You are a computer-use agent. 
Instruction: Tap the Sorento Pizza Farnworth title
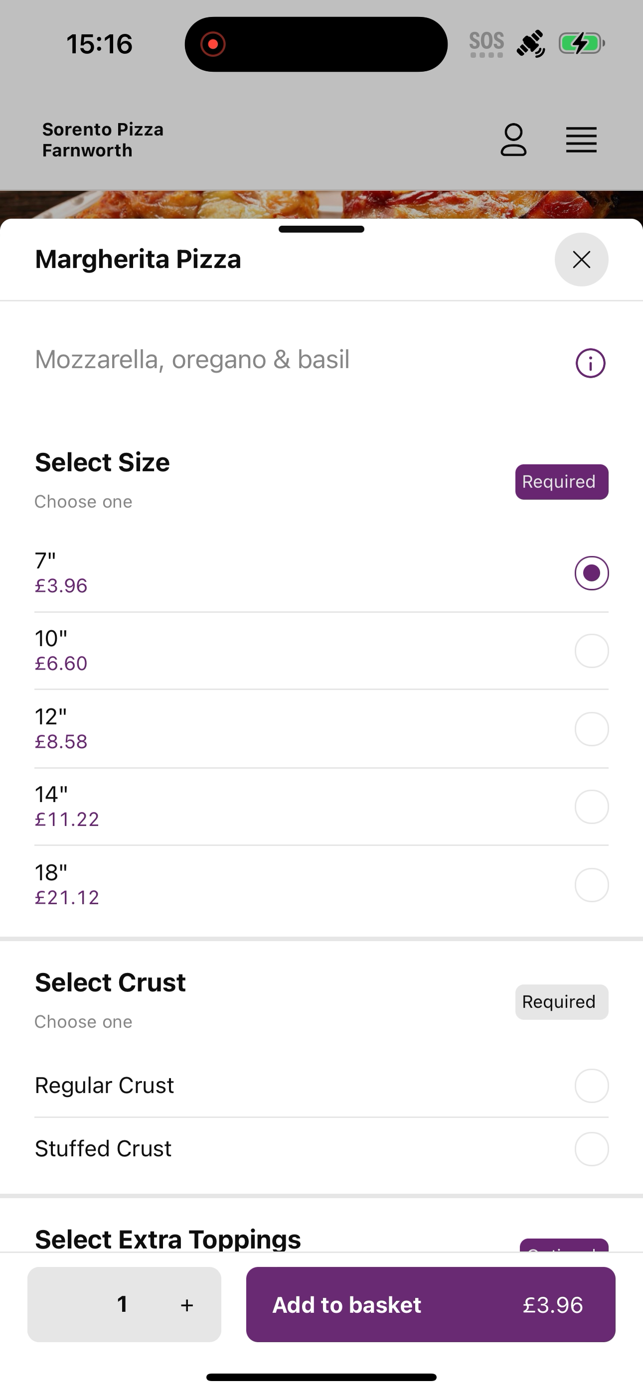pos(103,140)
